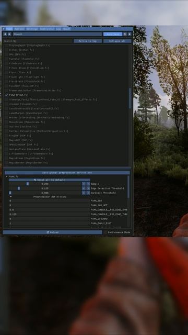This screenshot has height=335, width=188.
Task: Click the FXAA_360_OPT value field
Action: tap(50, 205)
